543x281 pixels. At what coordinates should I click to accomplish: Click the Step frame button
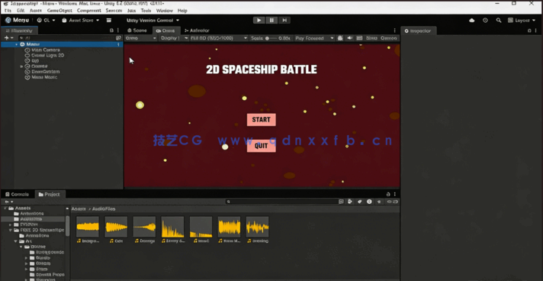click(x=284, y=21)
